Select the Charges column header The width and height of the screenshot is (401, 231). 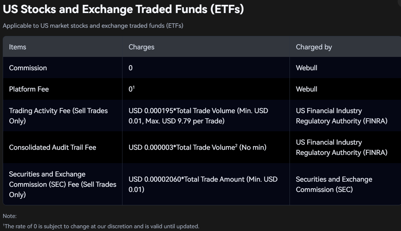[141, 47]
